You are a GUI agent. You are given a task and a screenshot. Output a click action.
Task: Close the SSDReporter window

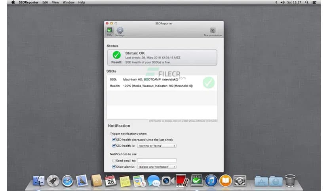tap(107, 23)
